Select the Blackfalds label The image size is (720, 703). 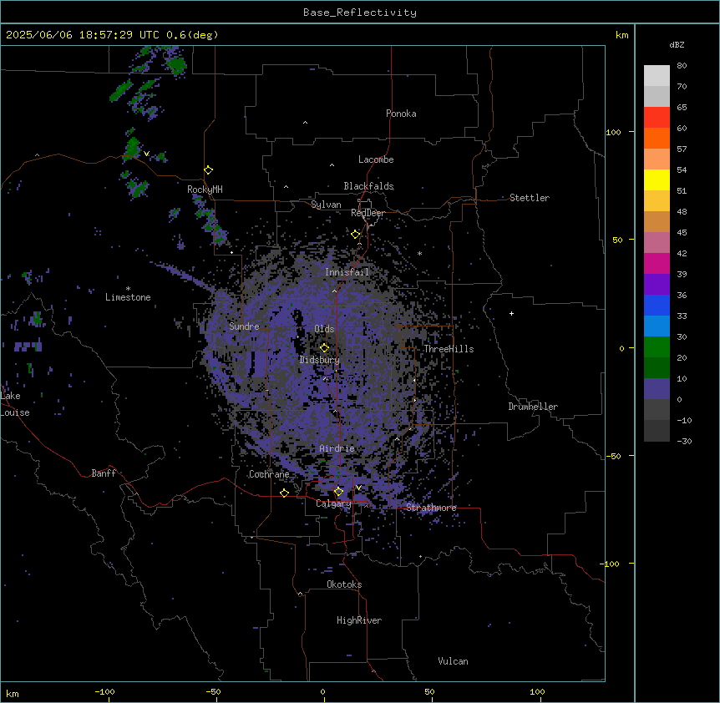[368, 186]
